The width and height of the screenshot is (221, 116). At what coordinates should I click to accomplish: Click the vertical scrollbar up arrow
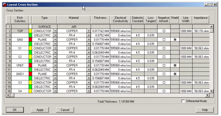coord(211,27)
